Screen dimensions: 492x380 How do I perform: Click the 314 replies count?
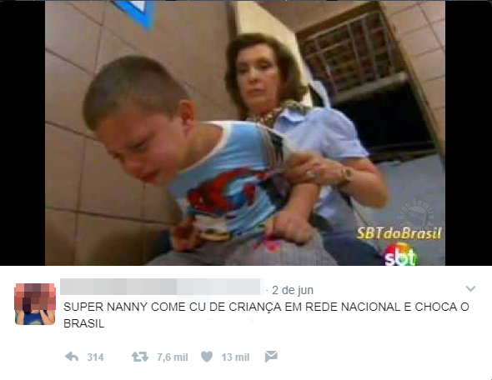[x=95, y=357]
